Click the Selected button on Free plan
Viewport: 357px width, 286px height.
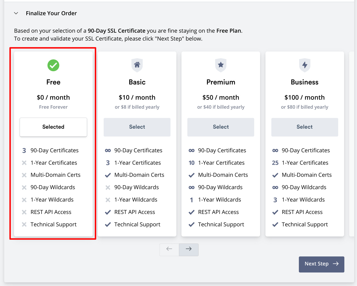pyautogui.click(x=53, y=127)
